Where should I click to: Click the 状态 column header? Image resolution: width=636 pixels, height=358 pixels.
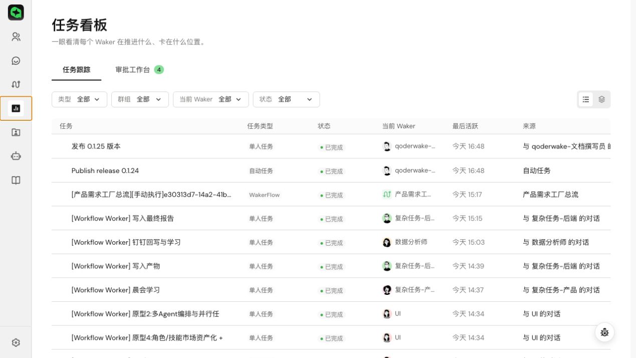tap(324, 126)
